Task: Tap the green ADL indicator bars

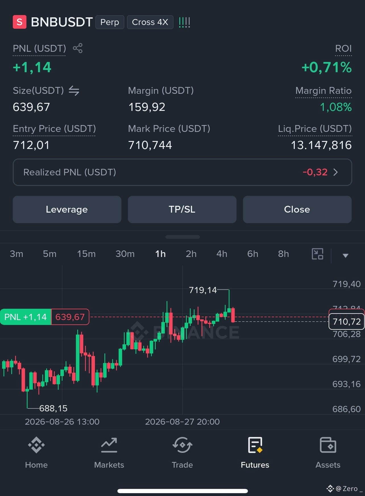Action: tap(184, 22)
